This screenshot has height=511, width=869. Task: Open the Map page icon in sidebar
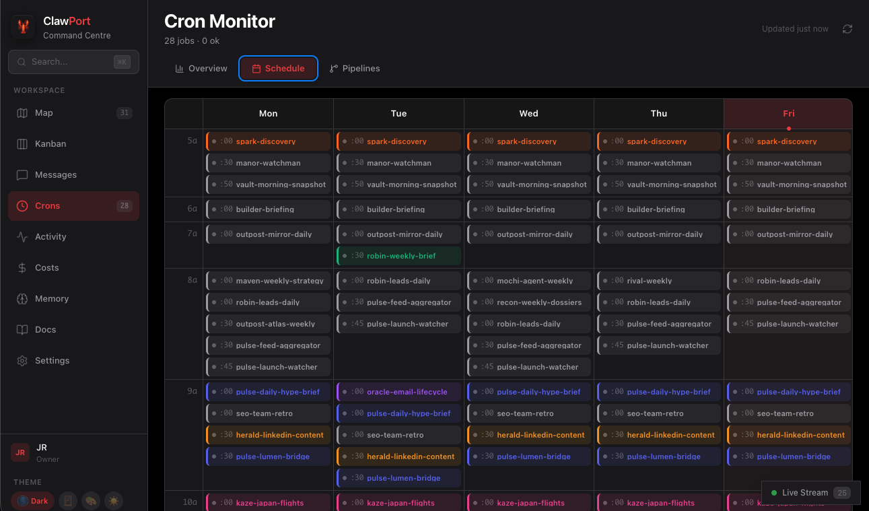22,113
